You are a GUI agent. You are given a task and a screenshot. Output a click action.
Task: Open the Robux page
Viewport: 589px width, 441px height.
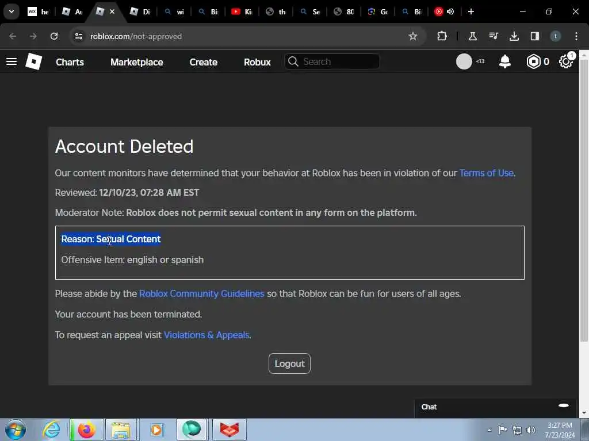pyautogui.click(x=257, y=62)
